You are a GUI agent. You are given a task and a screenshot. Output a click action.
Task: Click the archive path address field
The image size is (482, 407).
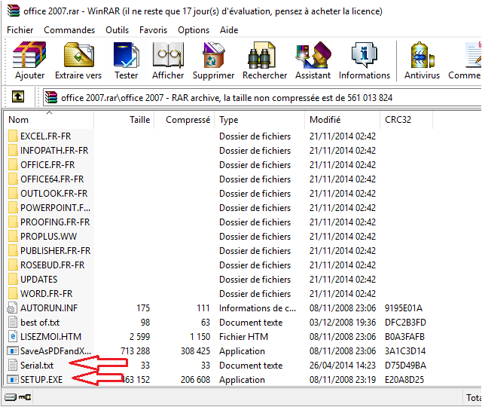tap(263, 98)
